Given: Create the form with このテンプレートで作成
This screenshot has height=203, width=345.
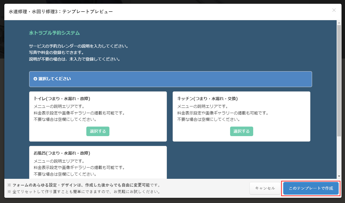Looking at the screenshot, I should [x=311, y=188].
